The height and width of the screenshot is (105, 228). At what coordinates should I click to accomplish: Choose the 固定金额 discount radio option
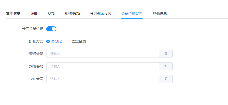click(69, 41)
